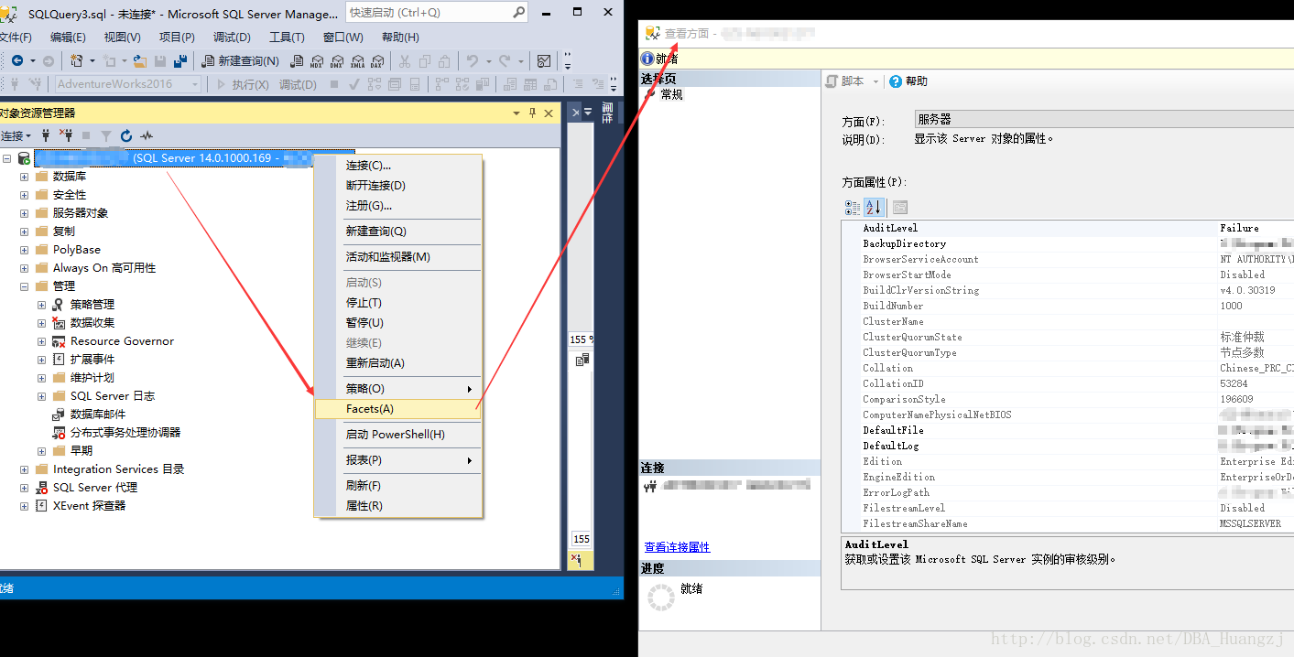The height and width of the screenshot is (657, 1294).
Task: Open Object Explorer window position dropdown arrow
Action: point(517,113)
